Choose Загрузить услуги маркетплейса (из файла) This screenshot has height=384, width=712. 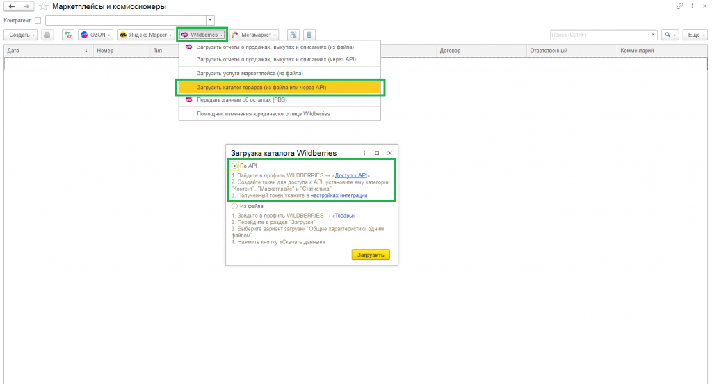point(280,73)
